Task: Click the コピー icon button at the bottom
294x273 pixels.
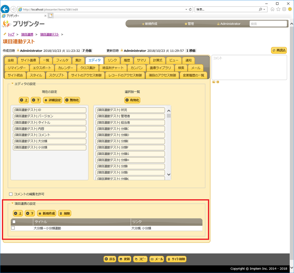Action: pos(140,259)
